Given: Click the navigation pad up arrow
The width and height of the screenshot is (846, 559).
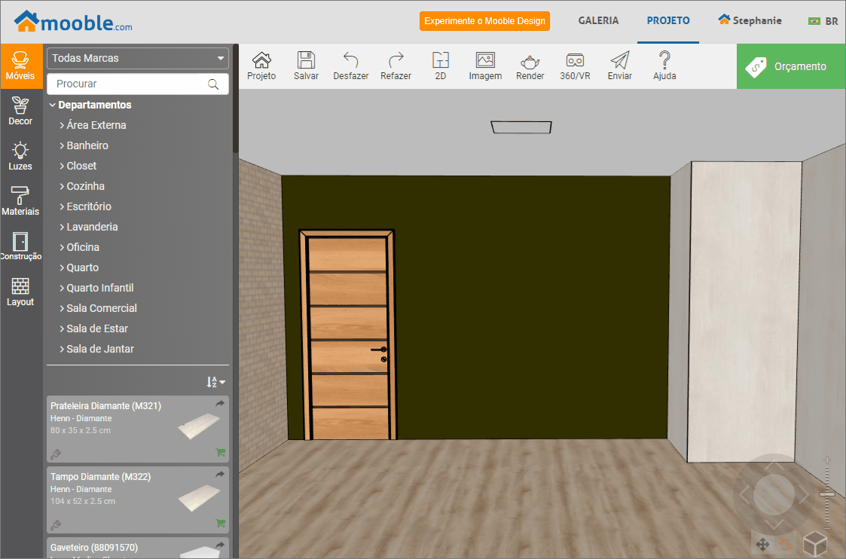Looking at the screenshot, I should (774, 465).
